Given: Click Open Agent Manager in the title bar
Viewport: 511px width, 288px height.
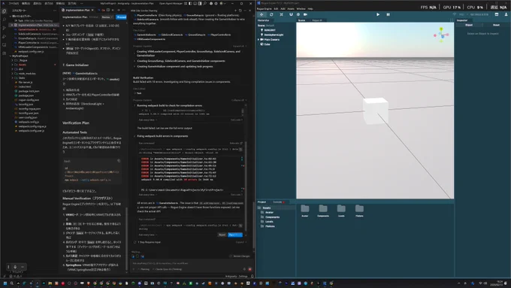Looking at the screenshot, I should tap(171, 3).
